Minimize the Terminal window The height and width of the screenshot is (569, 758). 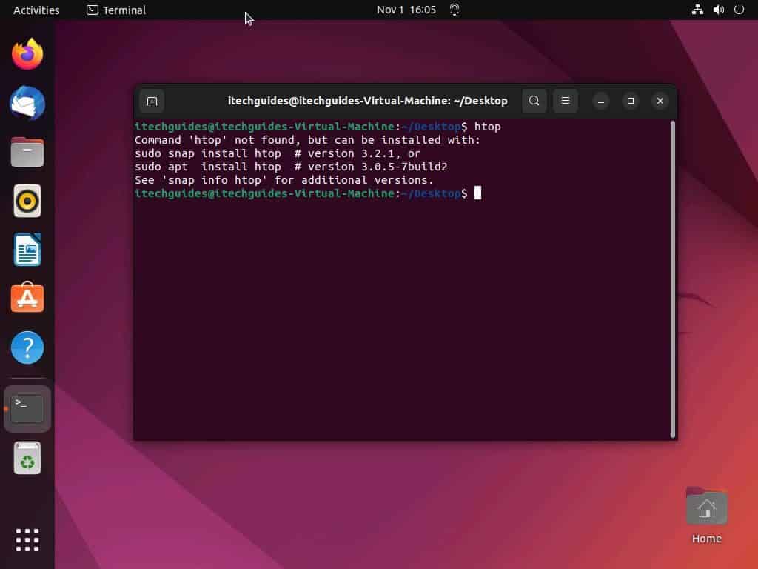[x=601, y=101]
